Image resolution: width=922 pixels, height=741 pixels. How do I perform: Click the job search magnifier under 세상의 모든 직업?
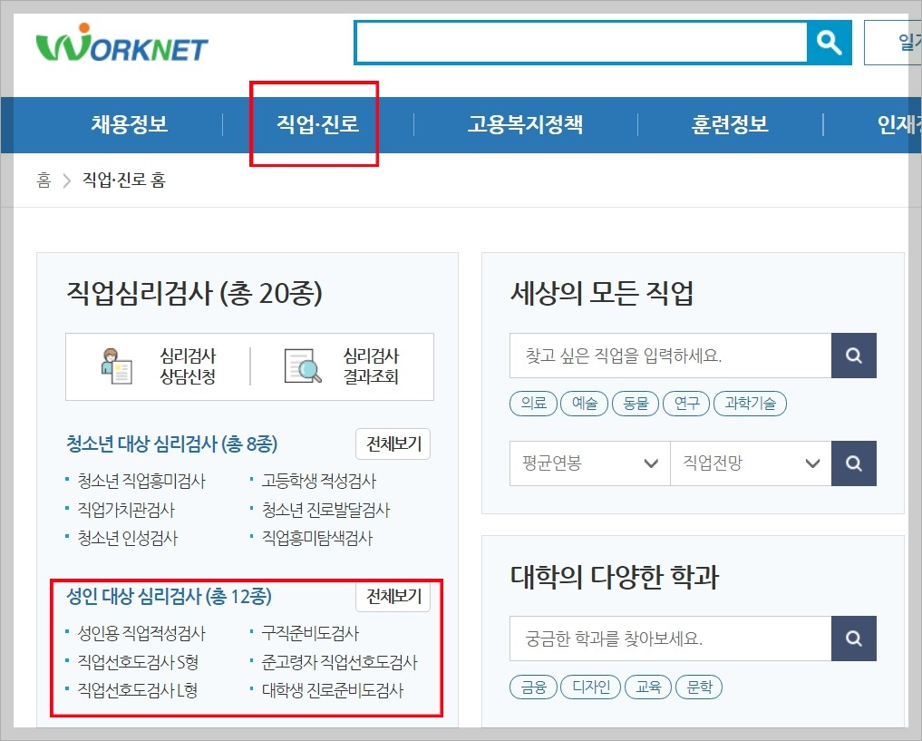tap(853, 356)
